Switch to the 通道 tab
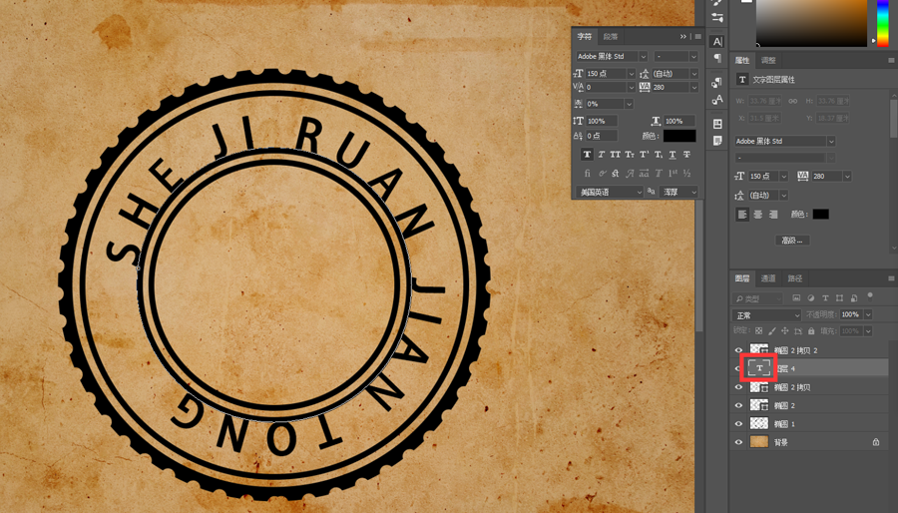This screenshot has width=898, height=513. click(x=768, y=278)
